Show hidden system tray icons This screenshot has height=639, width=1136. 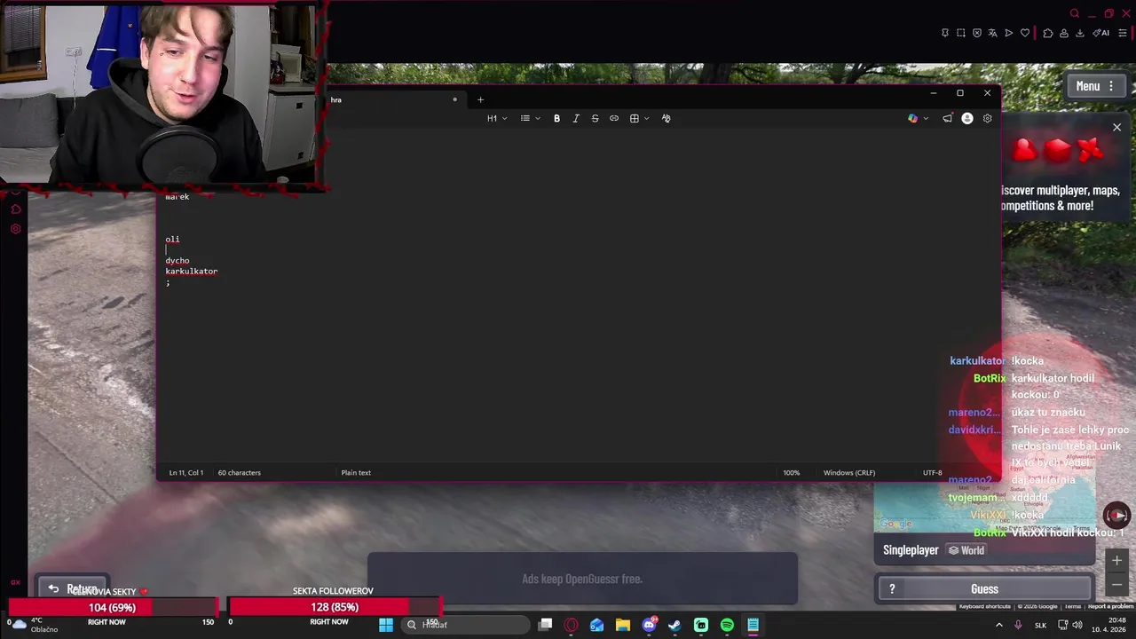(999, 625)
